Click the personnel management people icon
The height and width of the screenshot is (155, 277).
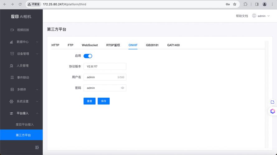click(x=12, y=66)
